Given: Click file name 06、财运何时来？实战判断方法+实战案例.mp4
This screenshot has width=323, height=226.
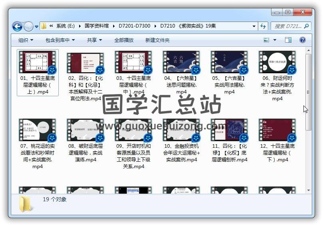Looking at the screenshot, I should [277, 88].
